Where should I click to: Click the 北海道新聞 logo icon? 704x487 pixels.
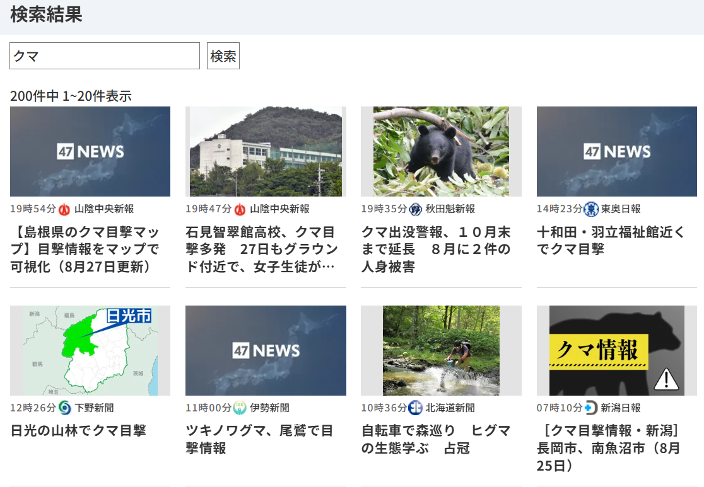tap(415, 408)
